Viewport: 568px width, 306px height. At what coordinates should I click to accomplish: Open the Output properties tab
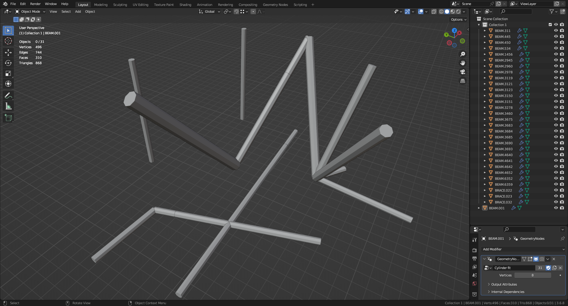pos(475,259)
